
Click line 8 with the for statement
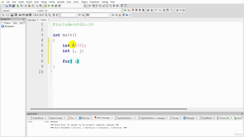coord(71,61)
